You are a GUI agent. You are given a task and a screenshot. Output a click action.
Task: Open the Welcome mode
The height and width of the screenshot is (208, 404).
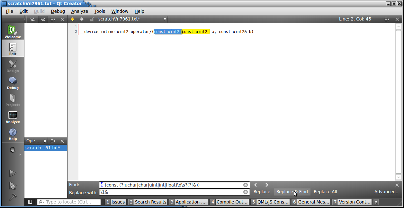pyautogui.click(x=13, y=32)
